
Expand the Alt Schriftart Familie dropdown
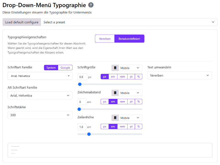[40, 96]
